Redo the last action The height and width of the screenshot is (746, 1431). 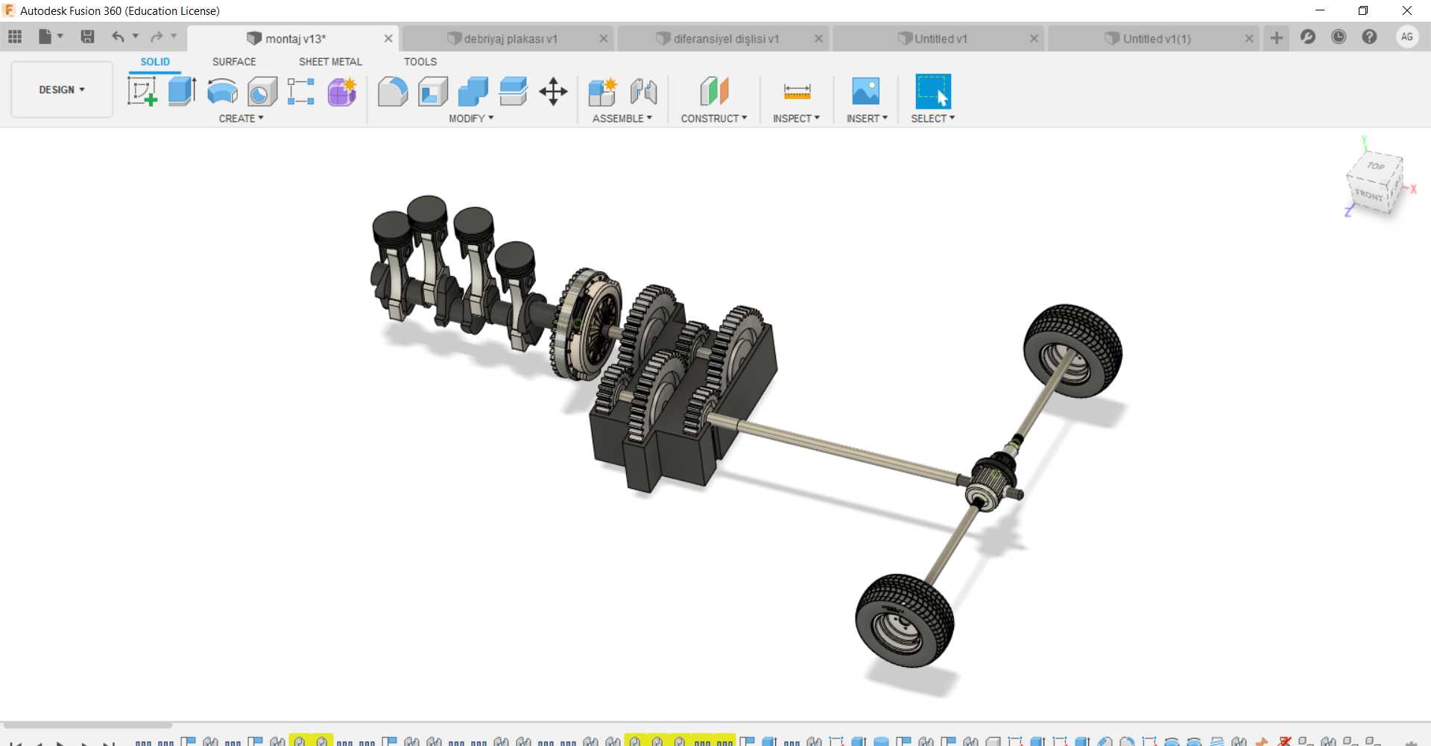(x=157, y=37)
